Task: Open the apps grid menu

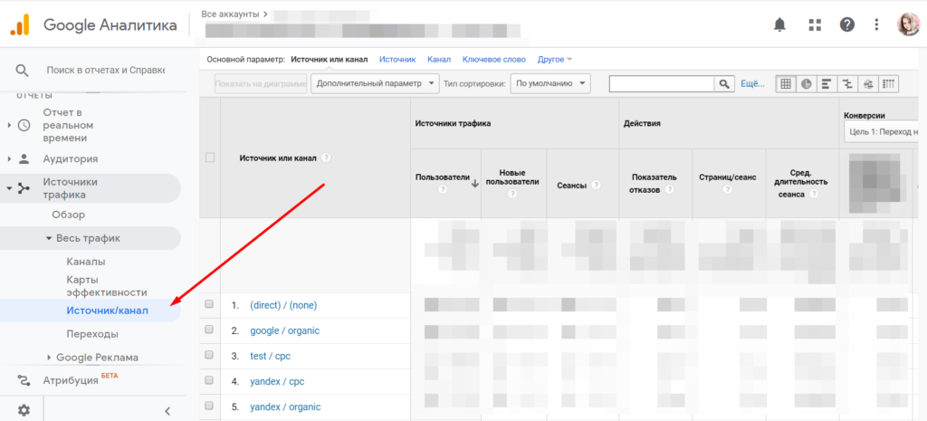Action: [815, 24]
